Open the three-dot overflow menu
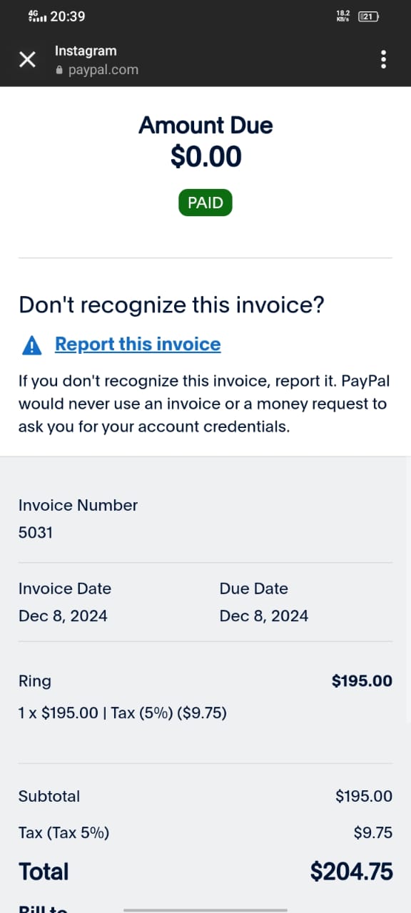Screen dimensions: 411x913 pos(384,59)
